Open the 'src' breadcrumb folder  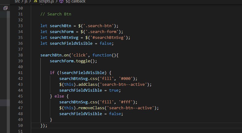tap(17, 2)
